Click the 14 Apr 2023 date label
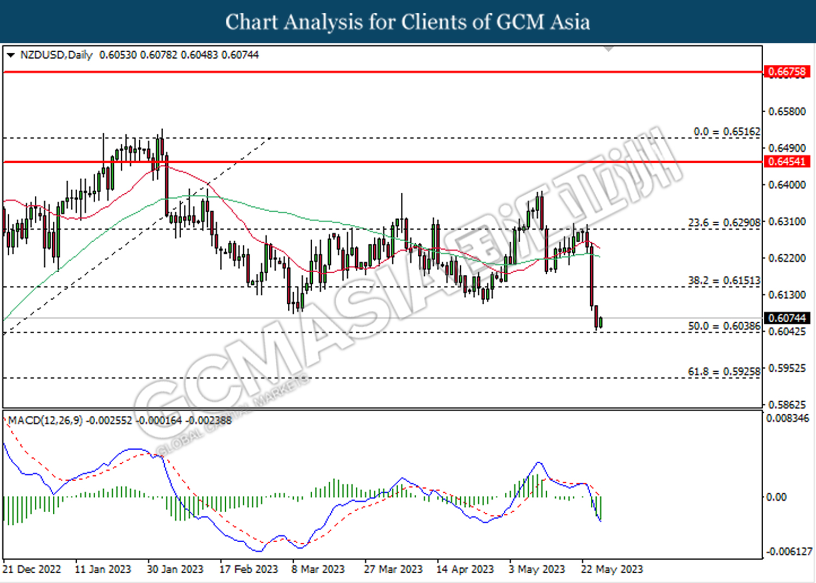This screenshot has height=583, width=816. click(x=465, y=569)
